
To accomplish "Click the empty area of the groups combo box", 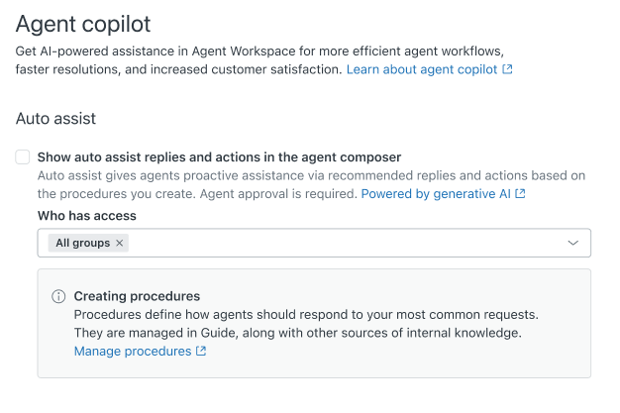I will (x=347, y=243).
